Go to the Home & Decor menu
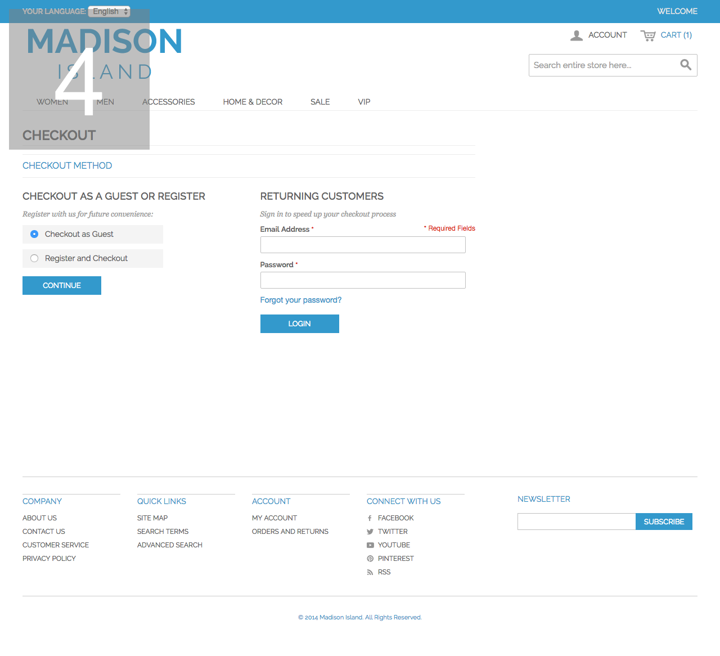 [x=253, y=102]
